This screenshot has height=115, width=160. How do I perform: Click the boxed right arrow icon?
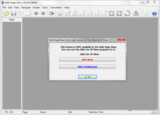[x=119, y=13]
